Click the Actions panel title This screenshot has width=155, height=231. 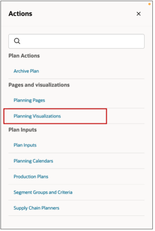[20, 14]
